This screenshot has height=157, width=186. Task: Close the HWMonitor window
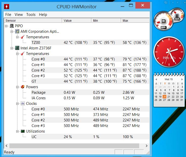coord(142,5)
